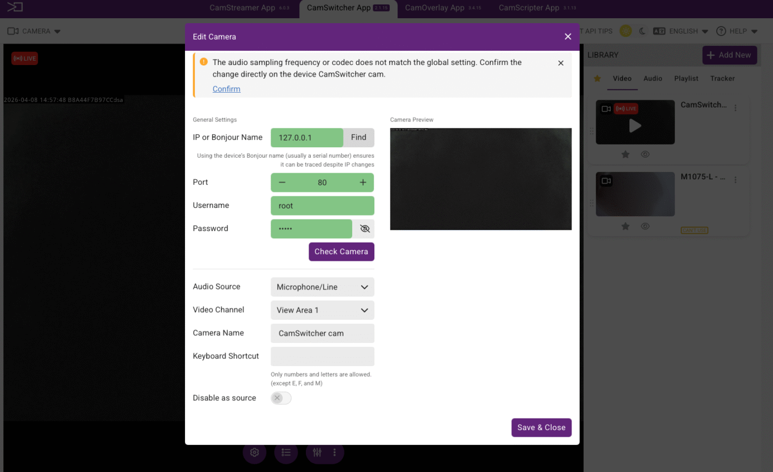773x472 pixels.
Task: Toggle eye icon under M1075-L camera thumbnail
Action: [645, 226]
